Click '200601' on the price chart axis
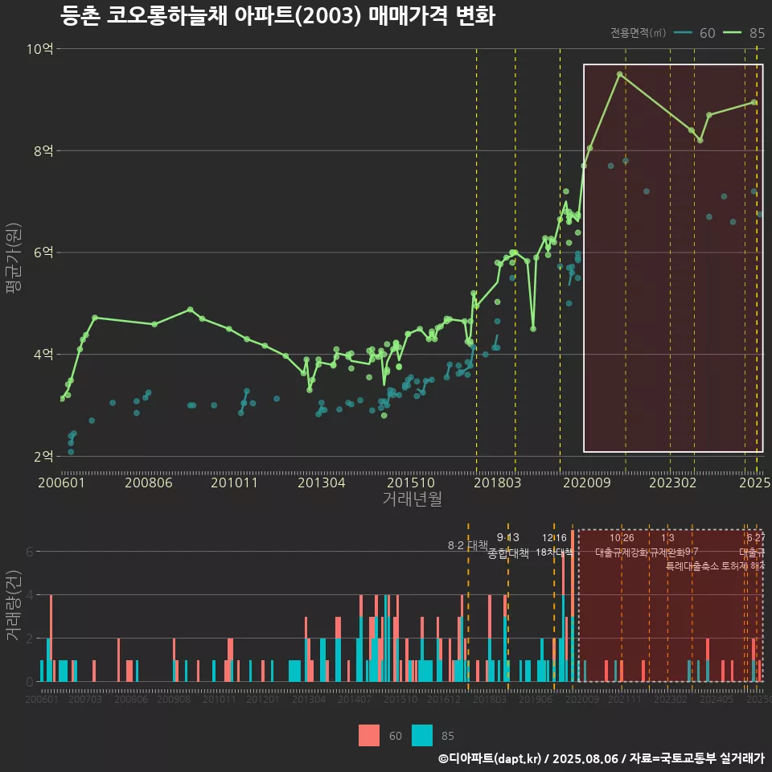 point(62,482)
